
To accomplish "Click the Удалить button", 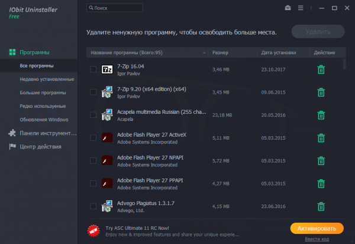I will click(318, 32).
